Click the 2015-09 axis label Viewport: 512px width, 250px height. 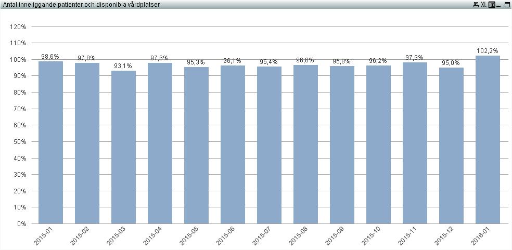[334, 236]
